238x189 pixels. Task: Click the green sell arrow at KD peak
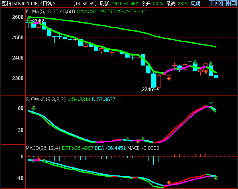(x=211, y=103)
